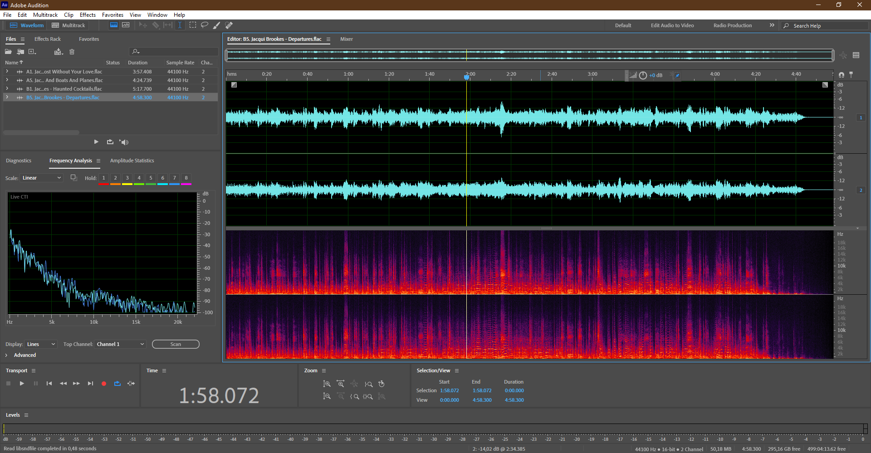Click Zoom In at In Point
Image resolution: width=871 pixels, height=453 pixels.
355,396
